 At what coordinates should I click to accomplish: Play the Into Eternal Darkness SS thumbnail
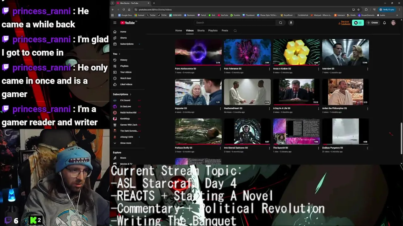[x=247, y=131]
